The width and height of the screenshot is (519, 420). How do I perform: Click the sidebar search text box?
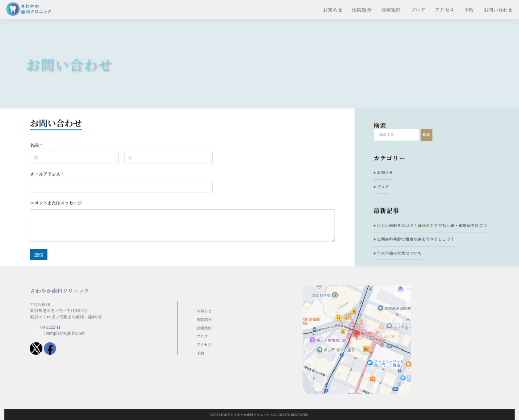click(396, 135)
